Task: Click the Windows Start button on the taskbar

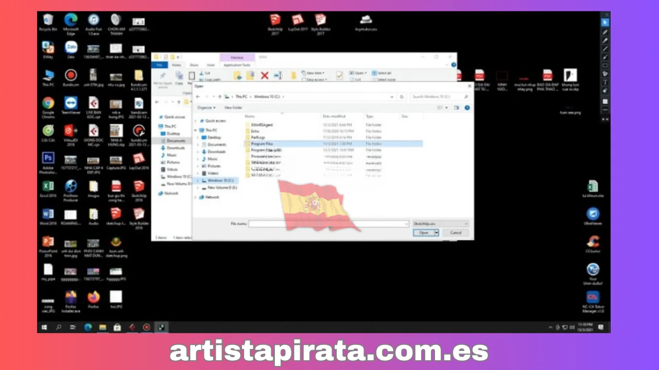Action: (x=44, y=327)
